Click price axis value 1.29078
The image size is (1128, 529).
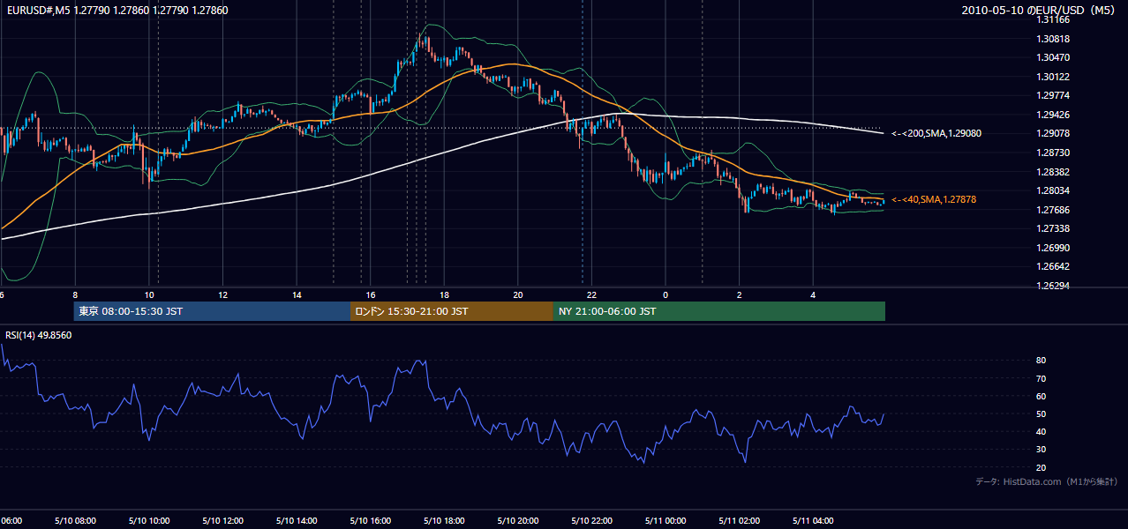[x=1053, y=133]
